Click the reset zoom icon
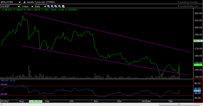This screenshot has height=106, width=203. coord(59,6)
